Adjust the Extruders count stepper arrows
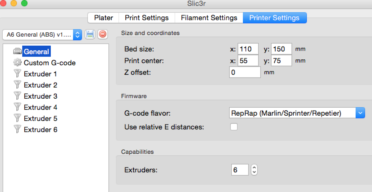Image resolution: width=372 pixels, height=192 pixels. click(254, 170)
